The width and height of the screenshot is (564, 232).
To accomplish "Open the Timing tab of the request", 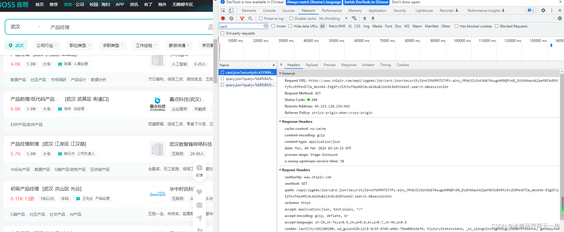I will (385, 65).
